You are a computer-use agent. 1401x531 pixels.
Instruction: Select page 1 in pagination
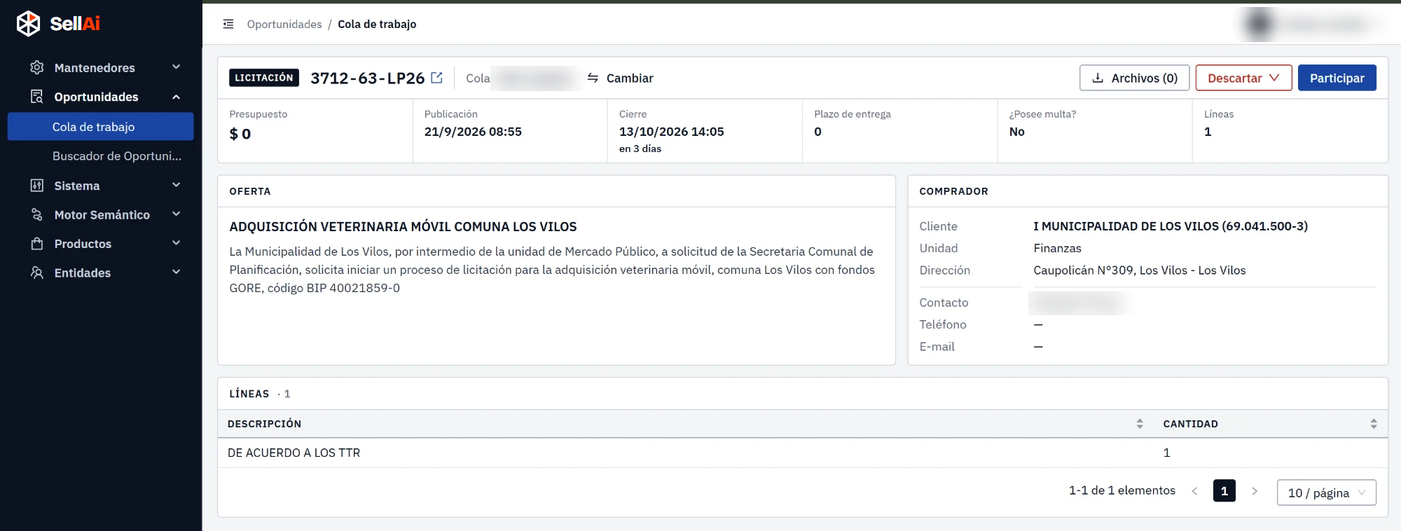pos(1224,491)
